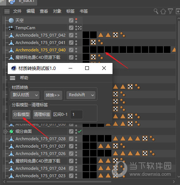Screen dimensions: 180x185
Task: Toggle the green enable checkmark on 细分曲面
Action: coord(80,131)
